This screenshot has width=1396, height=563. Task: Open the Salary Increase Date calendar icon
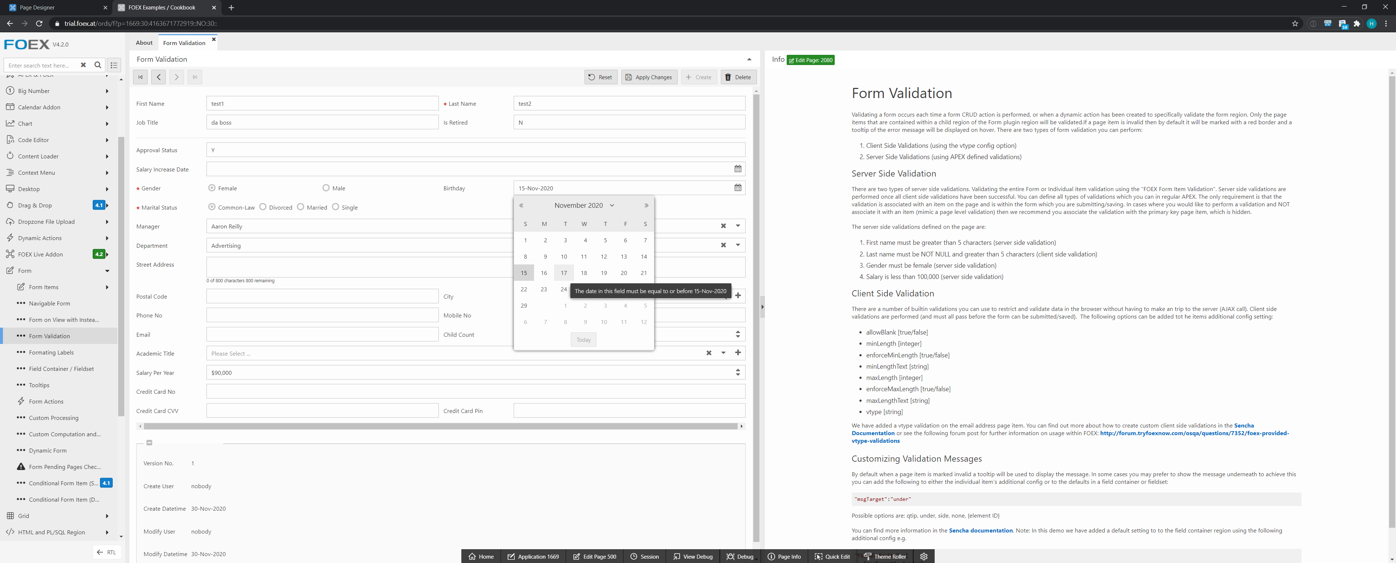[738, 169]
